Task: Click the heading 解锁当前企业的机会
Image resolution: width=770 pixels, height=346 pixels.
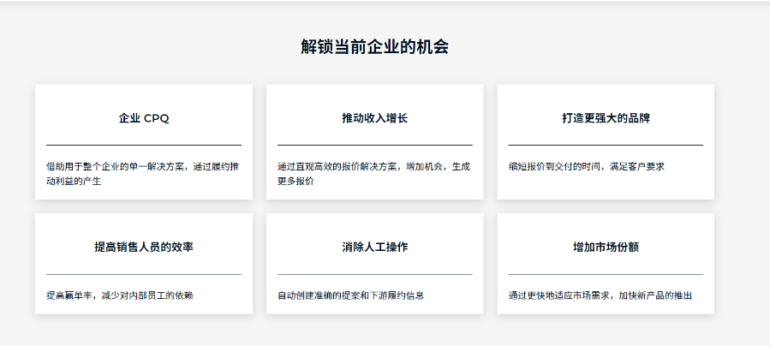Action: coord(374,47)
